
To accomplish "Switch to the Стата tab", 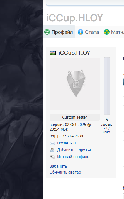I will pyautogui.click(x=88, y=32).
